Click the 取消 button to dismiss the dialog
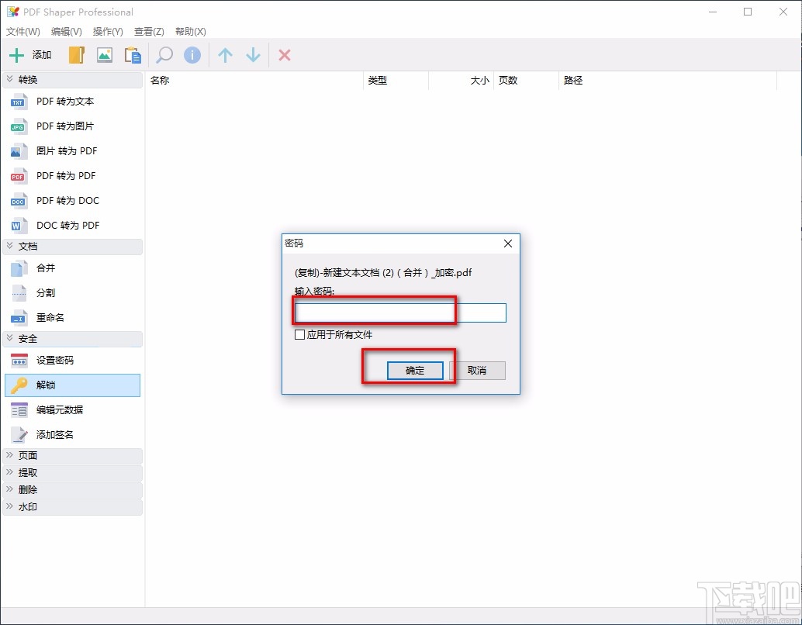This screenshot has height=625, width=802. point(479,371)
